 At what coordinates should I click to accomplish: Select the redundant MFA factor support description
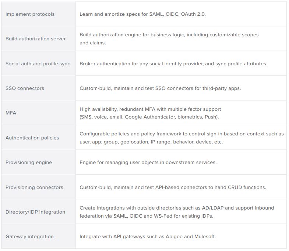coord(150,113)
